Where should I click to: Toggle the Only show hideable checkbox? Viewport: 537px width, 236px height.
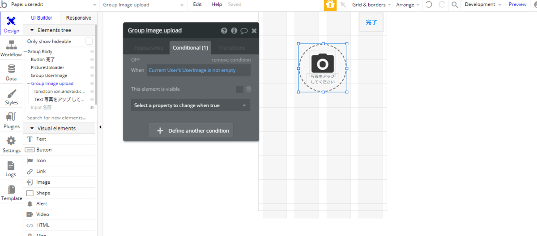point(89,41)
